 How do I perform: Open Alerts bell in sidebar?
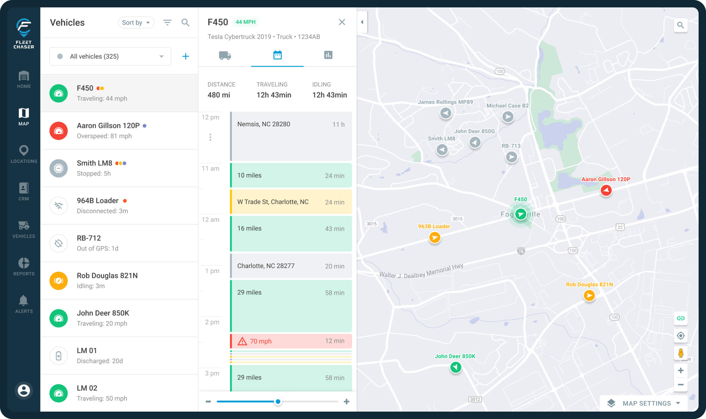(x=24, y=304)
